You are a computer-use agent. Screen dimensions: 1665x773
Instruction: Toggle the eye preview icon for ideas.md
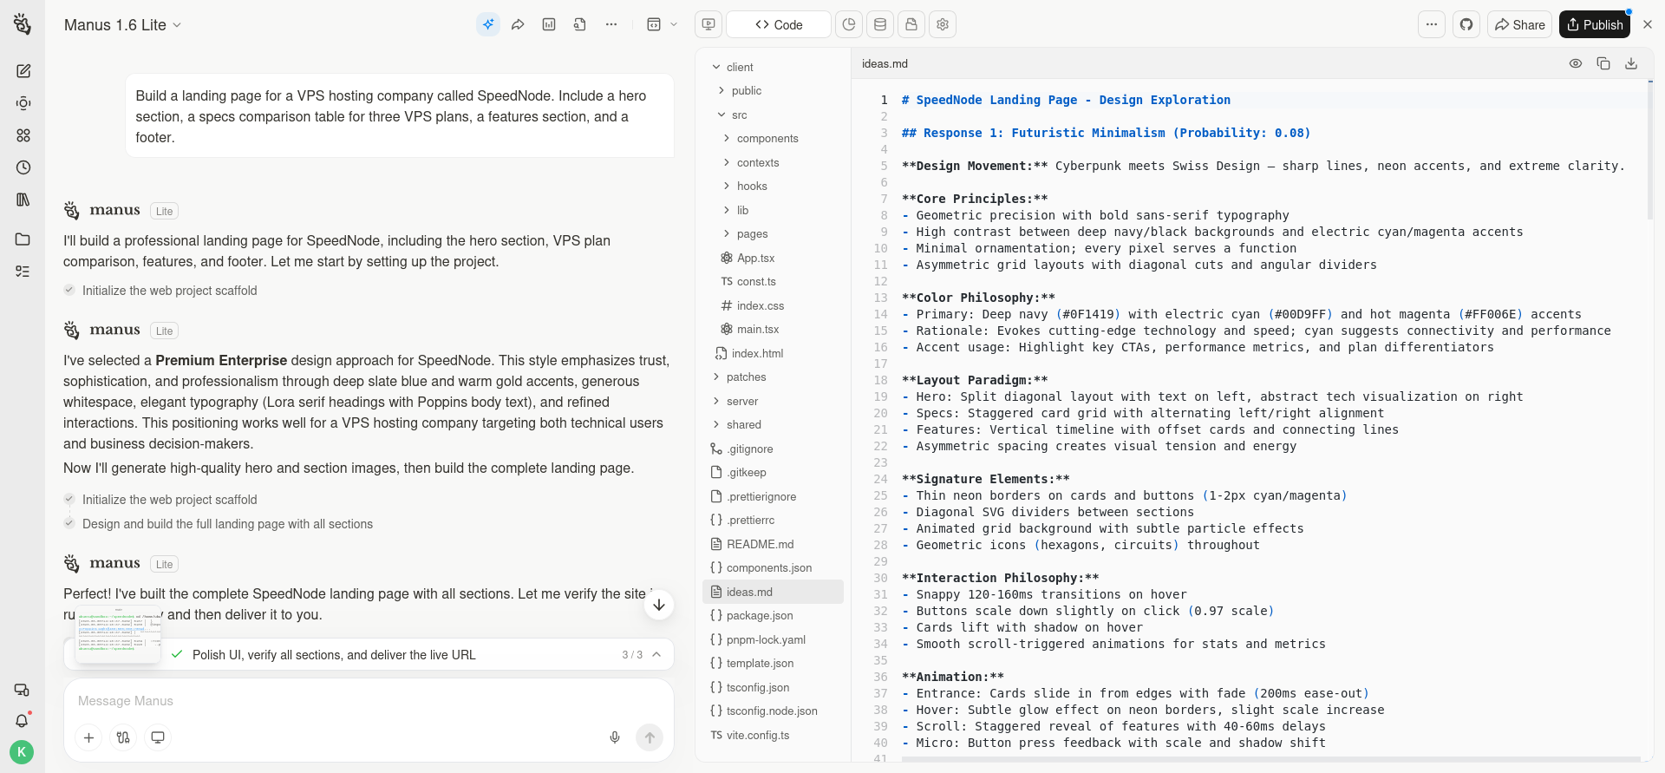tap(1576, 63)
